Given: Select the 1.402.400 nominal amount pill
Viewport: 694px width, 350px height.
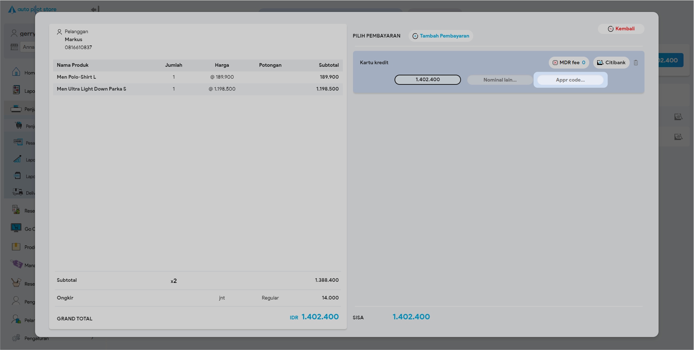Looking at the screenshot, I should 427,80.
